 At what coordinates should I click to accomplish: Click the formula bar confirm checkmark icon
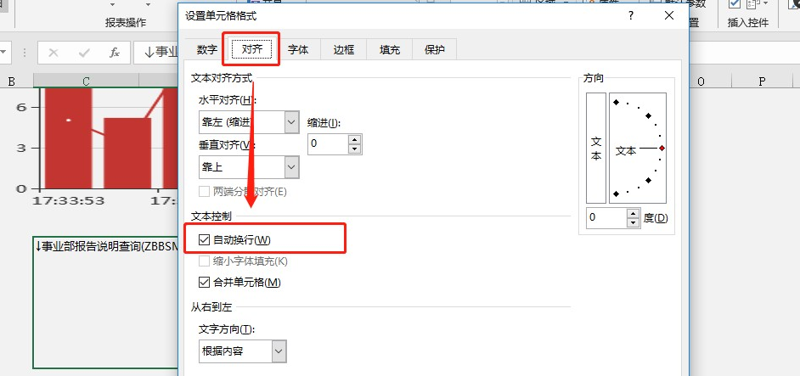[84, 53]
